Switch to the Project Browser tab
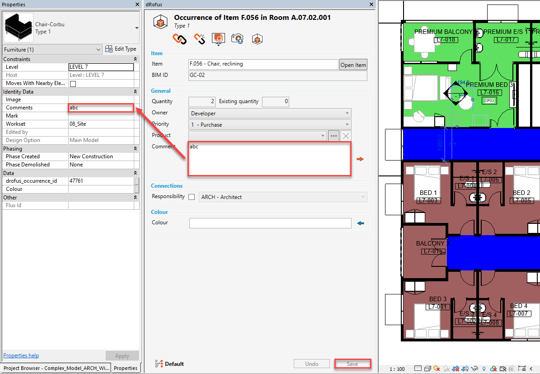 pos(56,368)
